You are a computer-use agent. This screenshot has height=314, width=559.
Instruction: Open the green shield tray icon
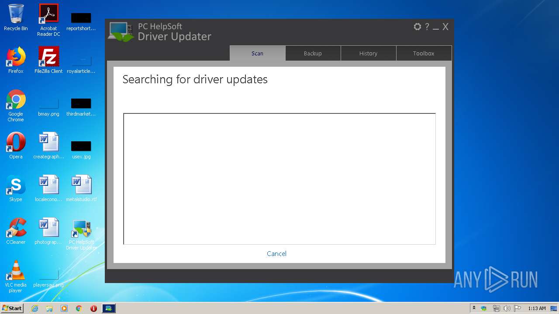484,308
